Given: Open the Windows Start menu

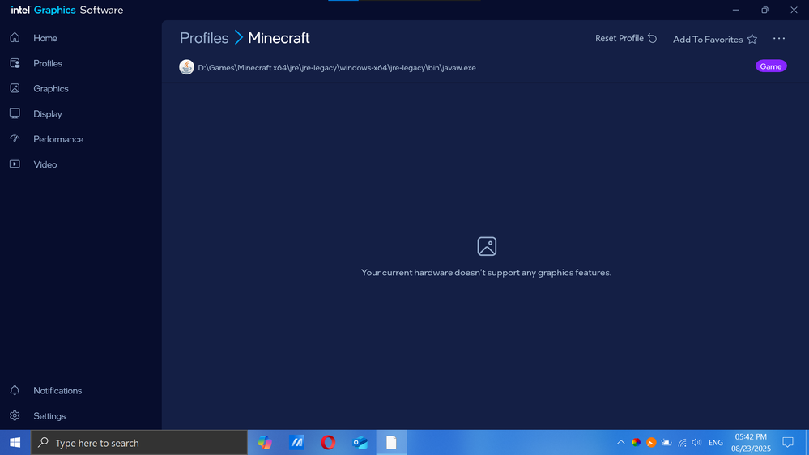Looking at the screenshot, I should coord(15,443).
